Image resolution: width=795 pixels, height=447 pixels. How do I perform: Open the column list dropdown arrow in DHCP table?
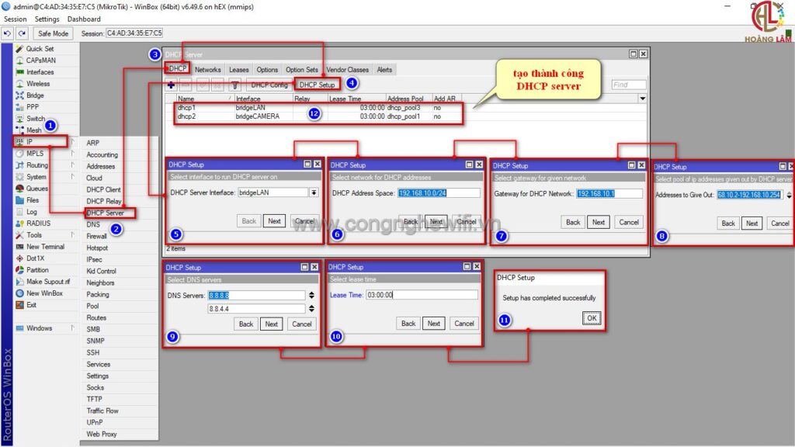(642, 99)
